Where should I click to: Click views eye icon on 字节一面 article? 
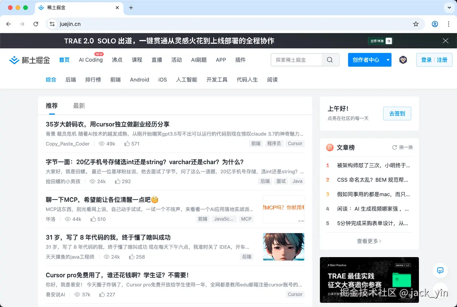click(x=92, y=181)
